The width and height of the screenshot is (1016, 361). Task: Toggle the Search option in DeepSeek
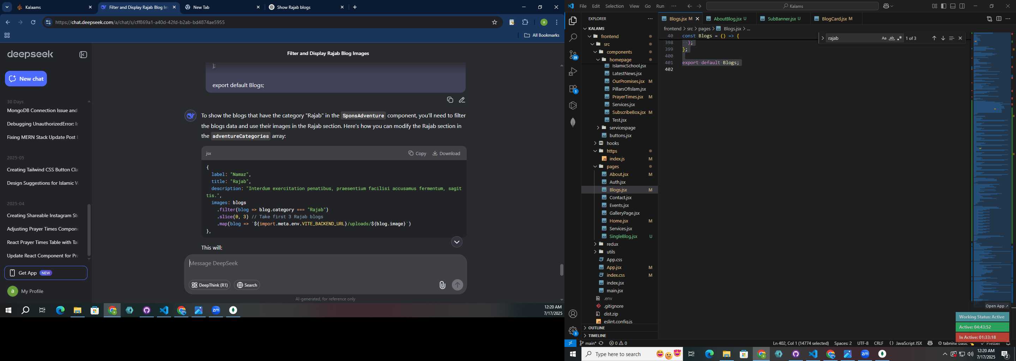pyautogui.click(x=247, y=285)
